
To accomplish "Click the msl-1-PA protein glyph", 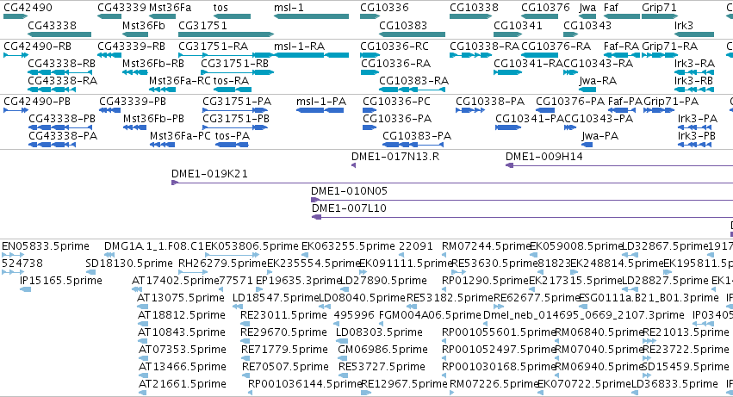I will click(x=320, y=110).
